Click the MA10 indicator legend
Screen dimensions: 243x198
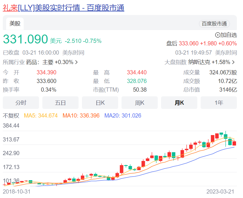click(x=81, y=116)
